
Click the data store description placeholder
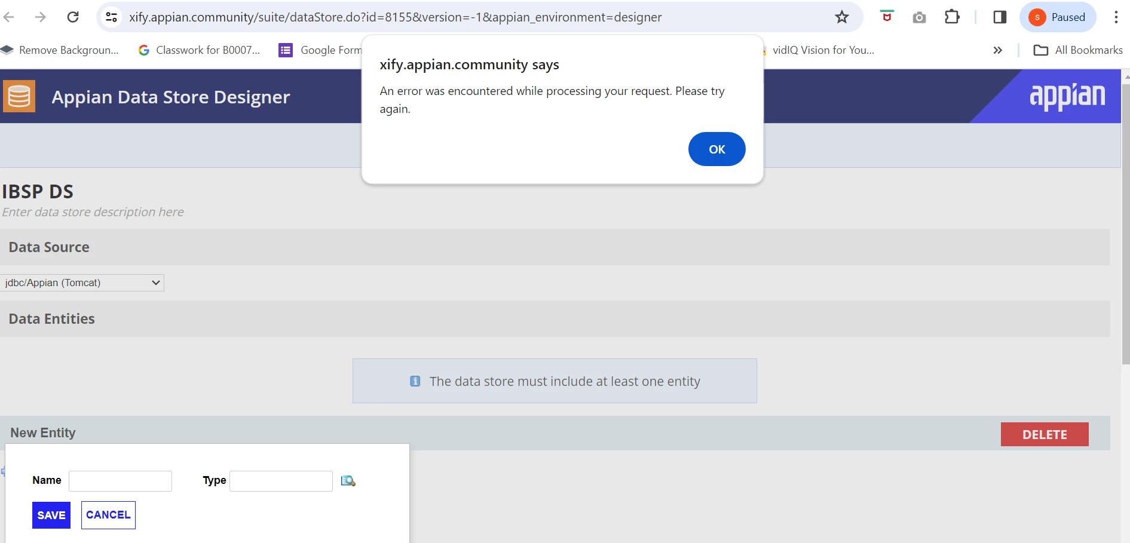[x=93, y=212]
